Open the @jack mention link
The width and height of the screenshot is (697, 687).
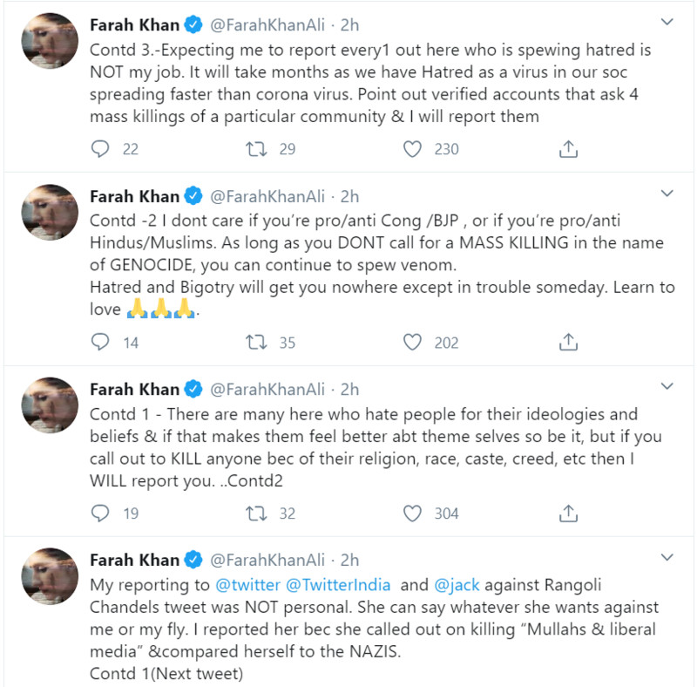[x=457, y=585]
